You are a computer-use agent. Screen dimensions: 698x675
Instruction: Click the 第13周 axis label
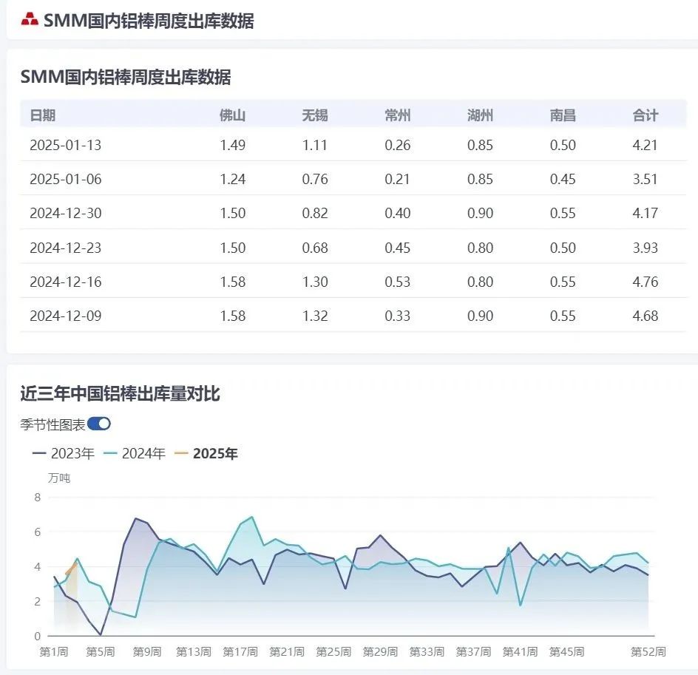(x=194, y=652)
